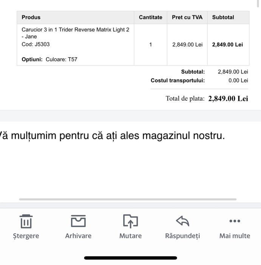This screenshot has height=265, width=261.
Task: Open the Mai multe three-dots menu
Action: (235, 221)
